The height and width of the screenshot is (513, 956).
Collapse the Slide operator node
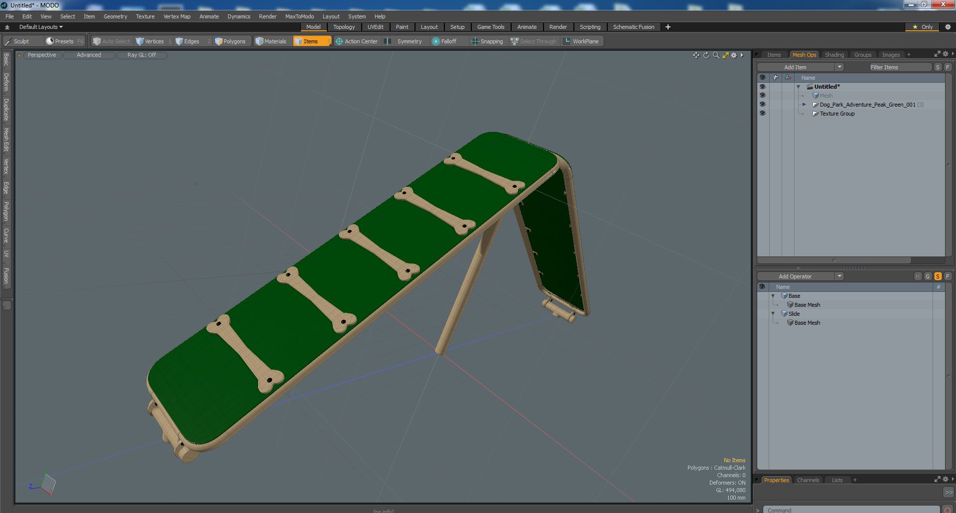[x=773, y=314]
